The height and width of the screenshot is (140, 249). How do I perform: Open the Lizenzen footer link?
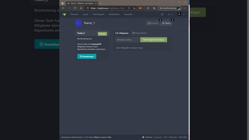(158, 137)
